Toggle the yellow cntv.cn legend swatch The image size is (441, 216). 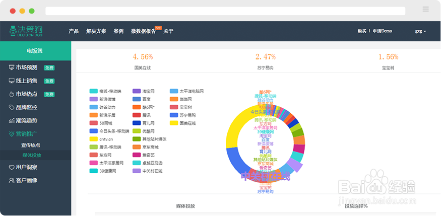(93, 139)
